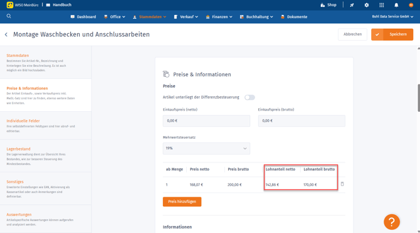The width and height of the screenshot is (420, 233).
Task: Open the settings gear icon
Action: [x=367, y=5]
